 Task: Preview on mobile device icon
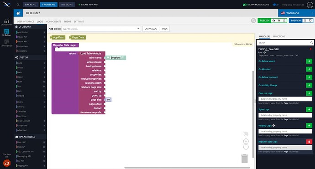point(305,20)
